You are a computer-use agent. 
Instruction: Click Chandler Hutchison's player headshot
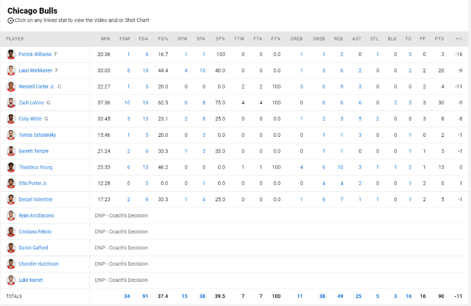(11, 264)
